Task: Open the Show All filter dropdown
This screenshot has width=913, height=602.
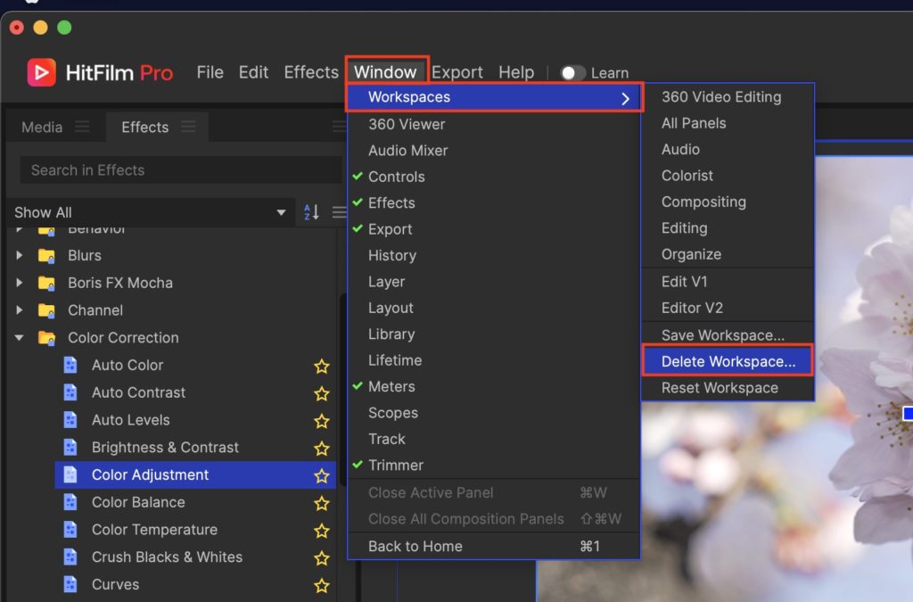Action: pyautogui.click(x=151, y=212)
